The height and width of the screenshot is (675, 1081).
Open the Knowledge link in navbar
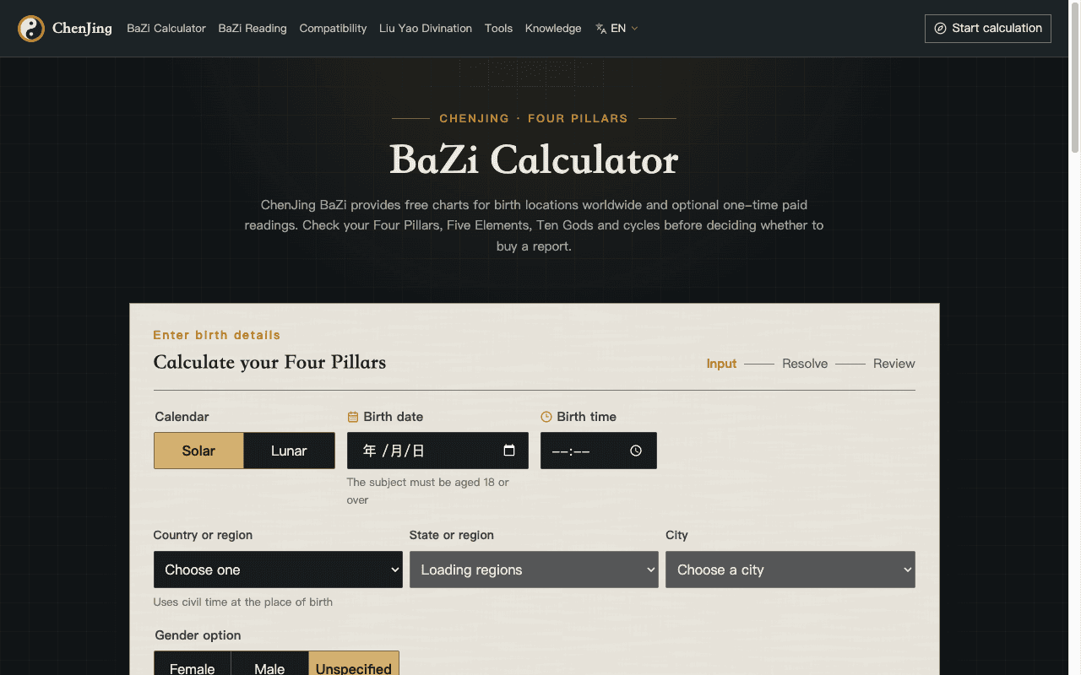pos(553,29)
